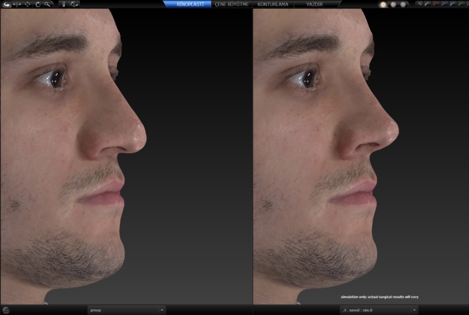Open the preop image selector dropdown
The height and width of the screenshot is (315, 469).
pyautogui.click(x=162, y=310)
